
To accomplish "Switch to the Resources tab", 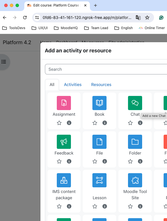I will 101,85.
